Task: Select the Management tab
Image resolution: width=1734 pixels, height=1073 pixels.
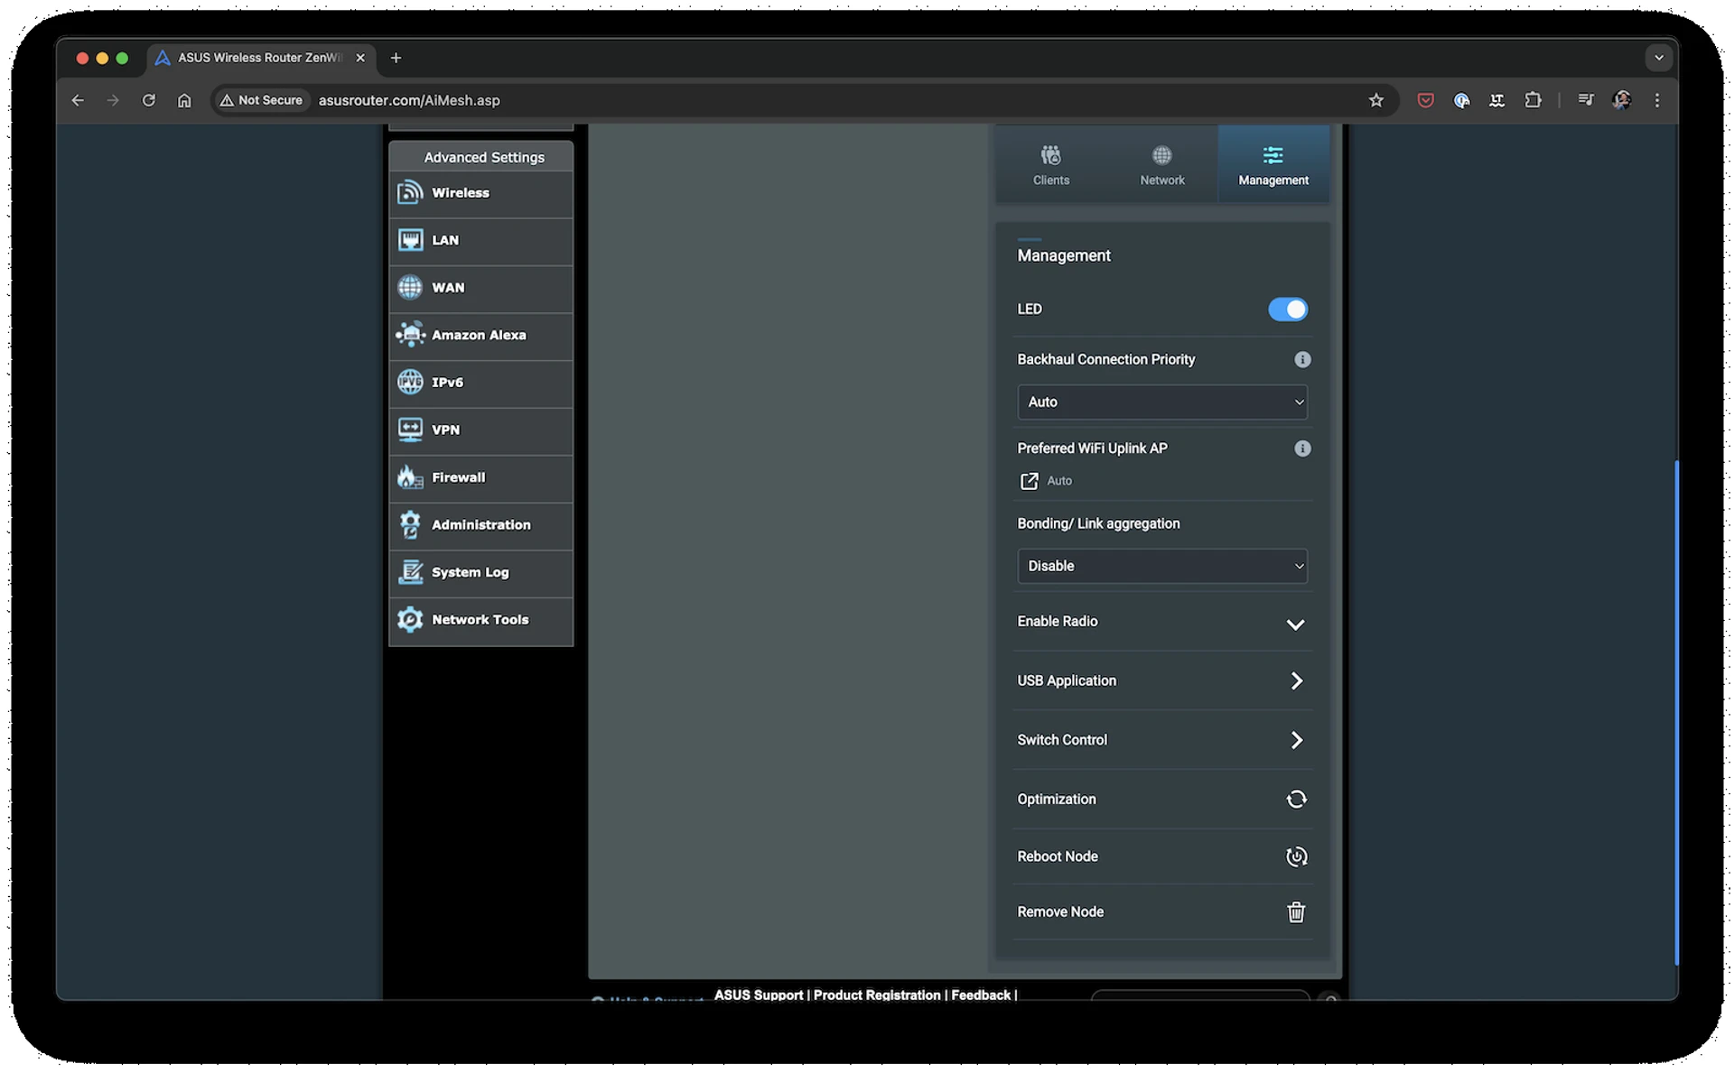Action: (x=1273, y=165)
